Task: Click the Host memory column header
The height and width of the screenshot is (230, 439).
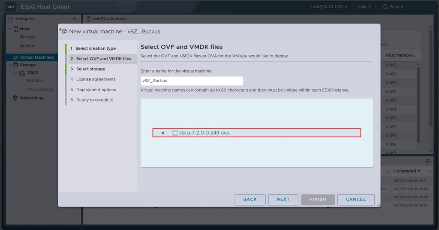Action: pyautogui.click(x=400, y=55)
